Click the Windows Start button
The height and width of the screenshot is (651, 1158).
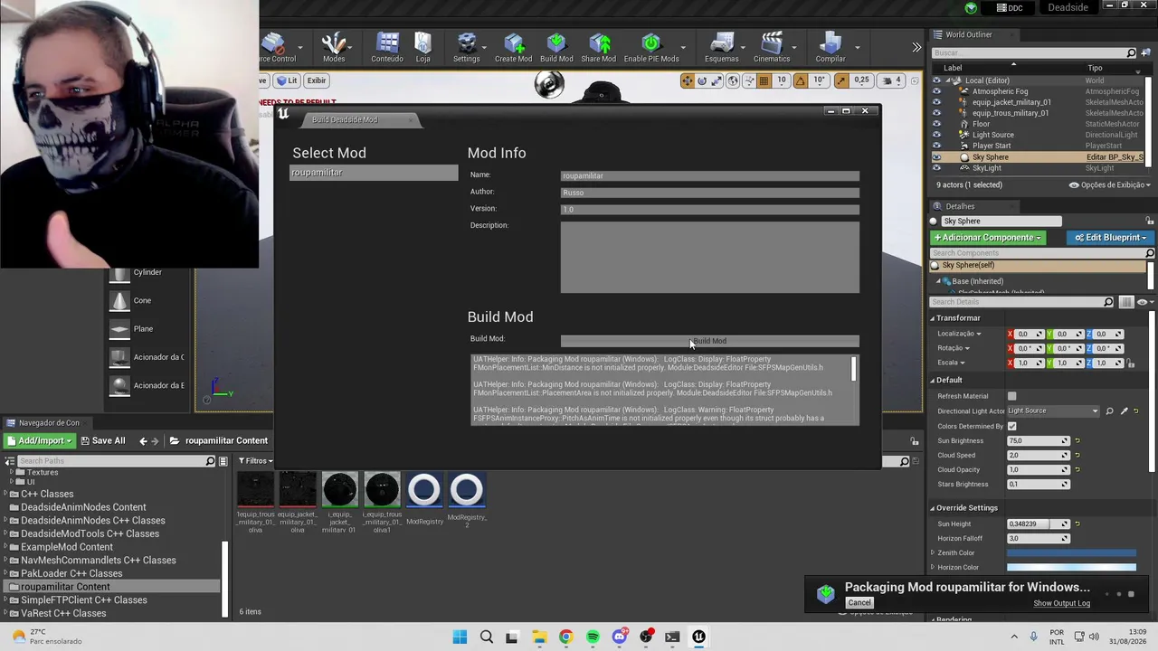click(x=460, y=637)
